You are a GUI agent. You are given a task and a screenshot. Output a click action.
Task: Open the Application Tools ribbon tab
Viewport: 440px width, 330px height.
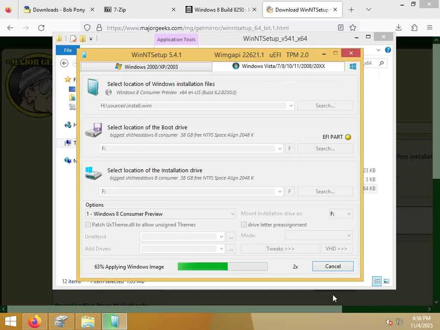pyautogui.click(x=176, y=40)
